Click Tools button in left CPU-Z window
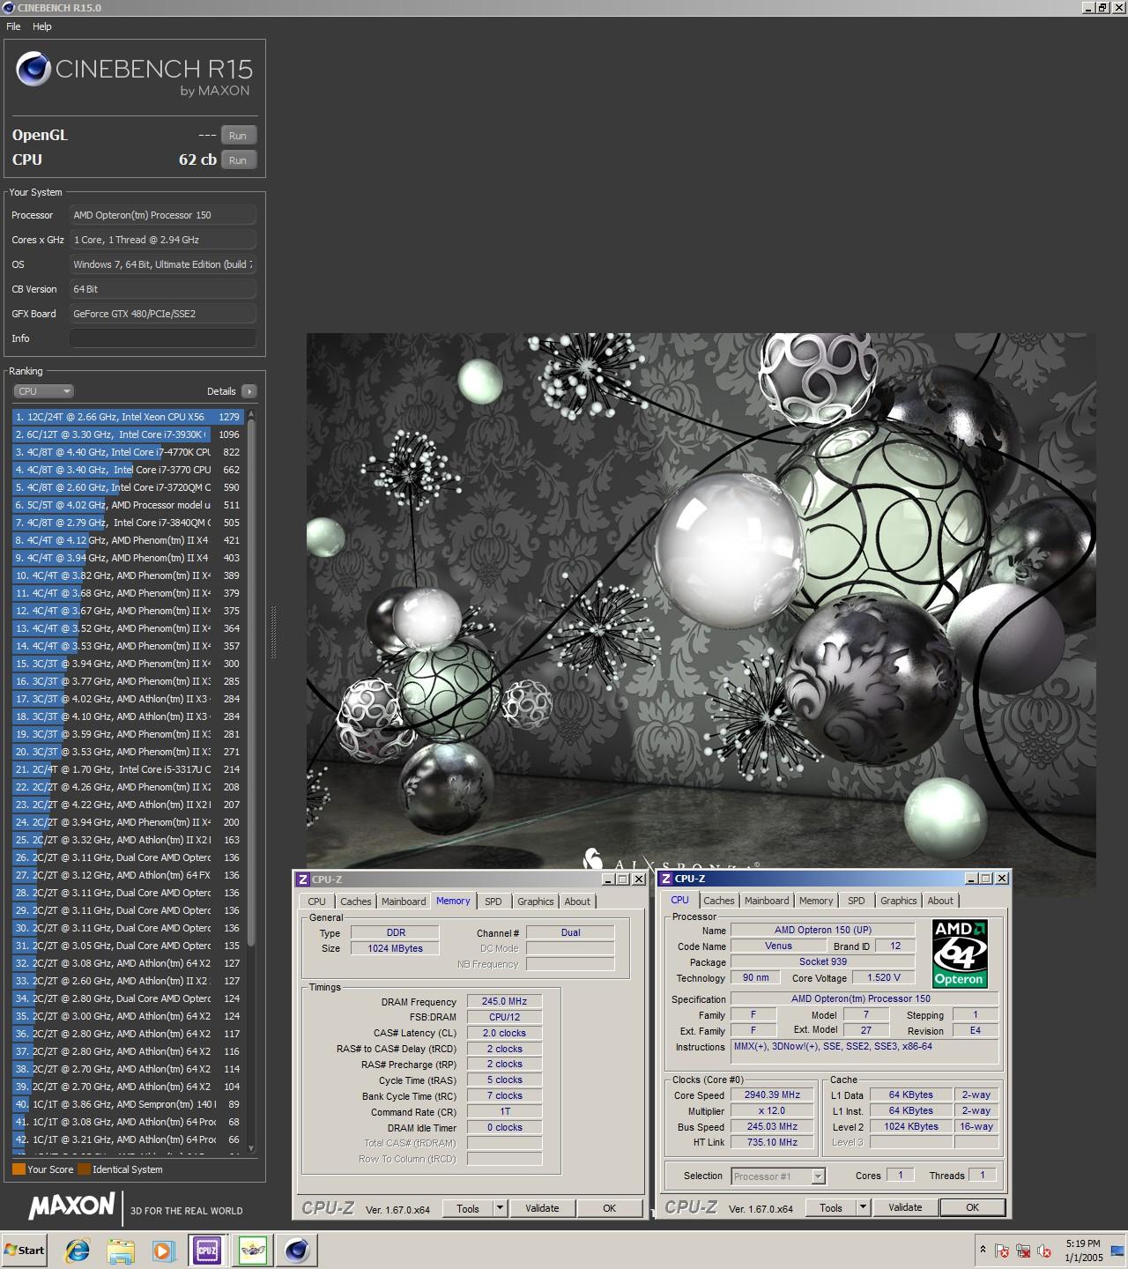 click(468, 1208)
